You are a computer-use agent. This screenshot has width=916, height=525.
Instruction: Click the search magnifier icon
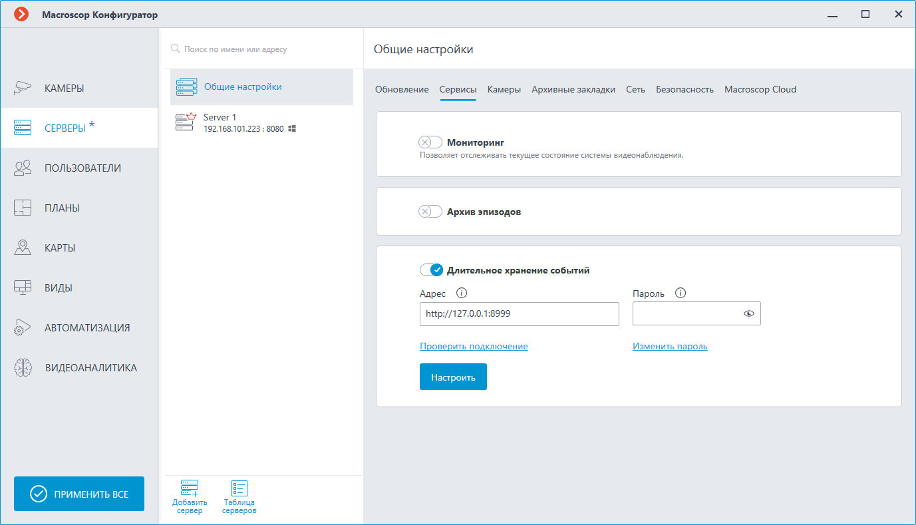coord(176,49)
